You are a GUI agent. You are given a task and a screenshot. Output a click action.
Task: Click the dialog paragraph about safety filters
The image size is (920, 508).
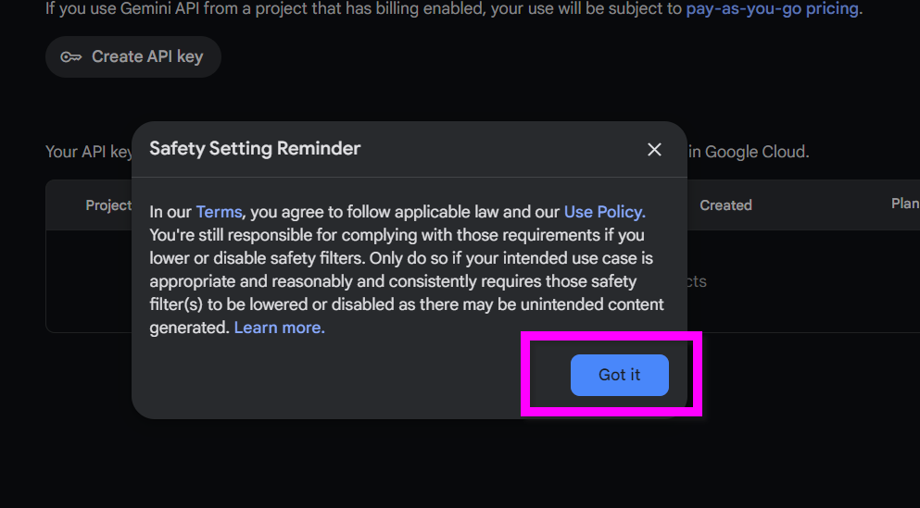coord(398,269)
